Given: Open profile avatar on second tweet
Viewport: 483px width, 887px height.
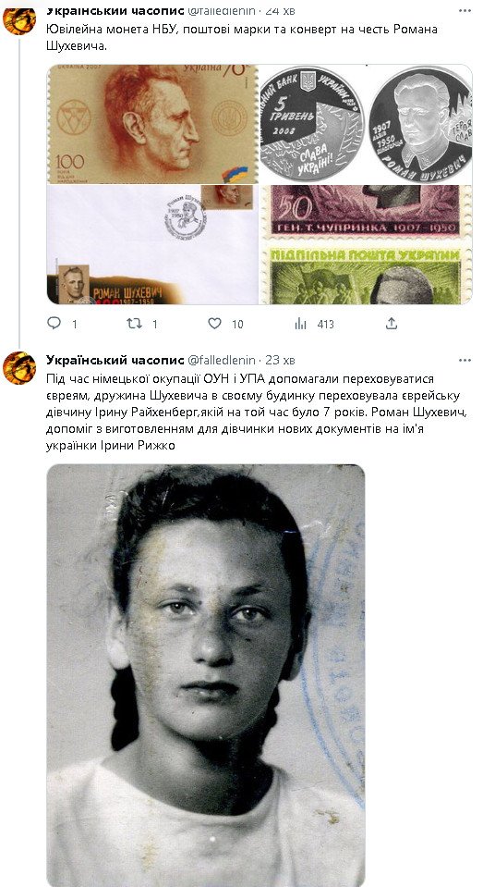Looking at the screenshot, I should (x=19, y=368).
